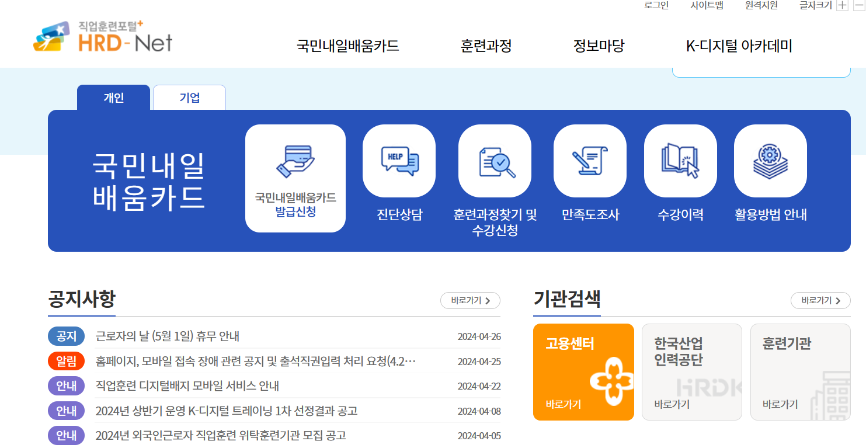Switch to the 기업 tab
Viewport: 866px width, 448px height.
tap(190, 98)
